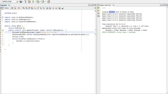The image size is (168, 94).
Task: Click the Apply Code Changes icon
Action: (49, 2)
